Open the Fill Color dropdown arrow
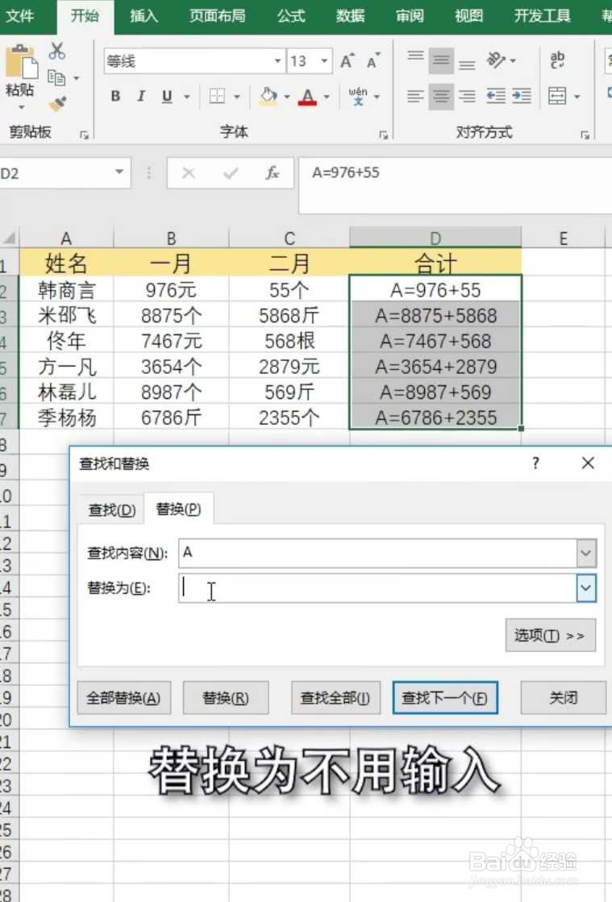612x902 pixels. (x=287, y=97)
